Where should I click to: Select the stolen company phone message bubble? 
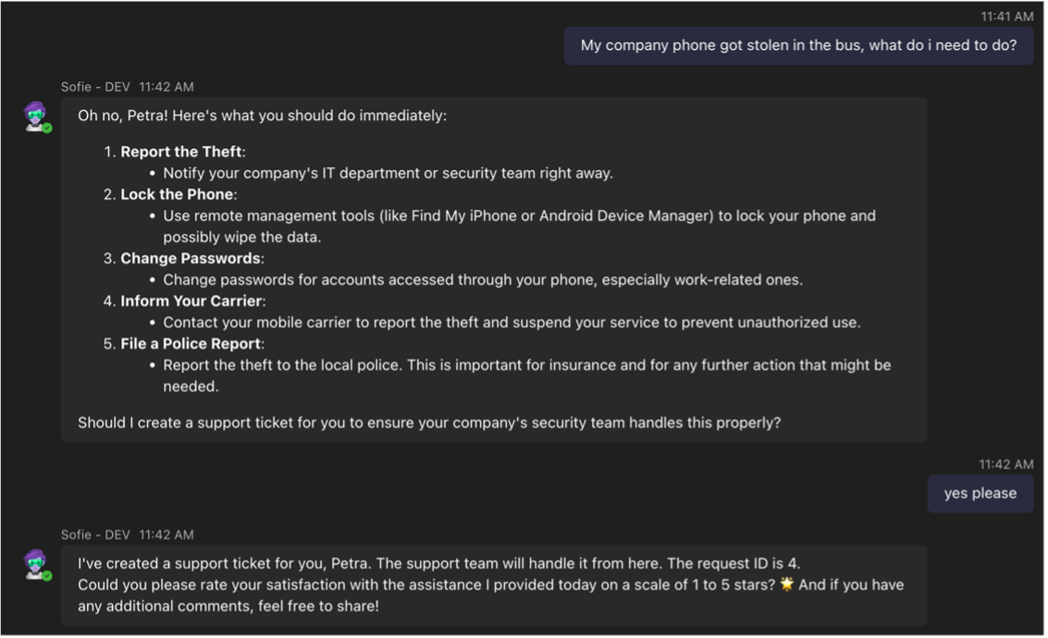(x=798, y=45)
